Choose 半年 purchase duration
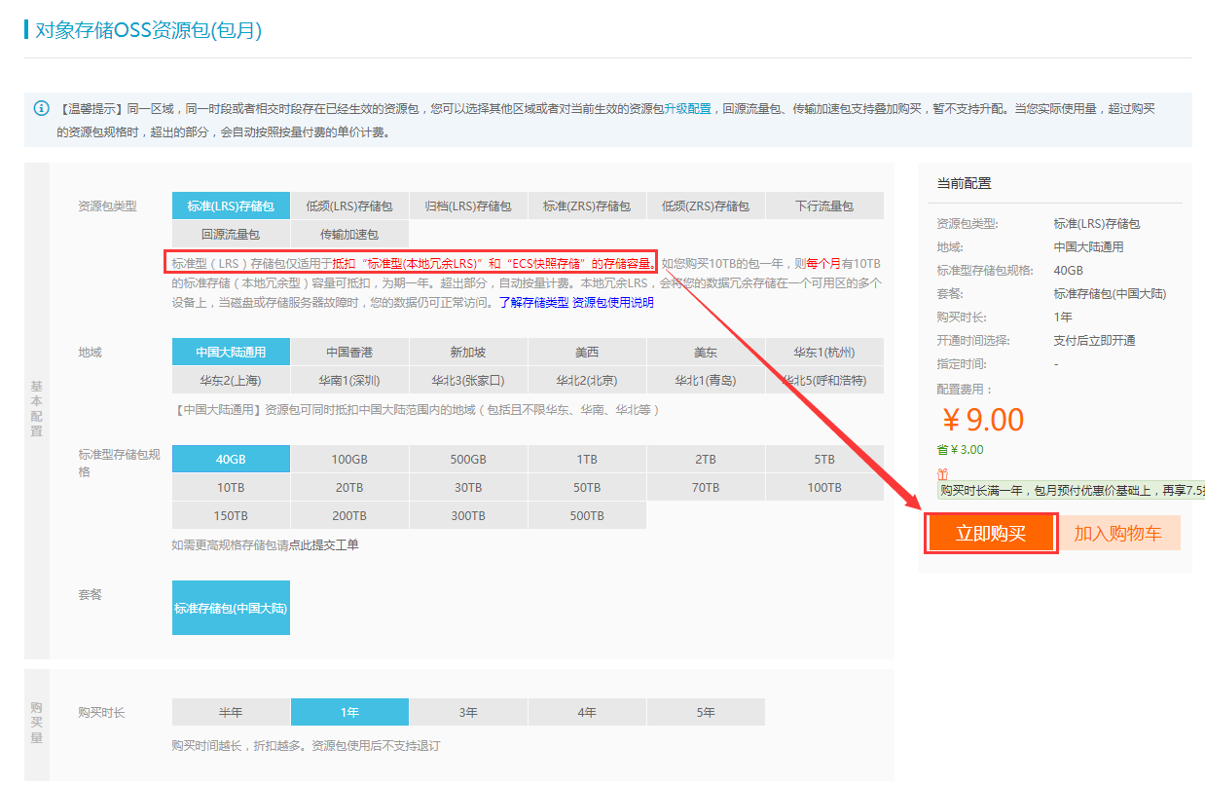This screenshot has width=1205, height=785. 231,713
